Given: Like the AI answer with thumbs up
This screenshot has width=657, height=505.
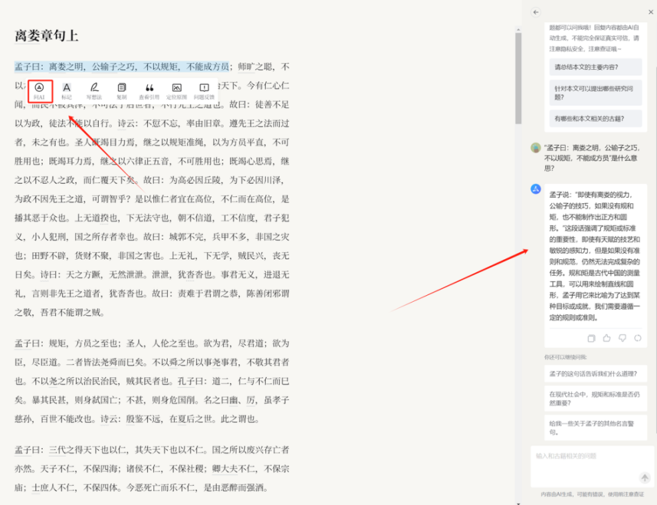Looking at the screenshot, I should tap(606, 338).
